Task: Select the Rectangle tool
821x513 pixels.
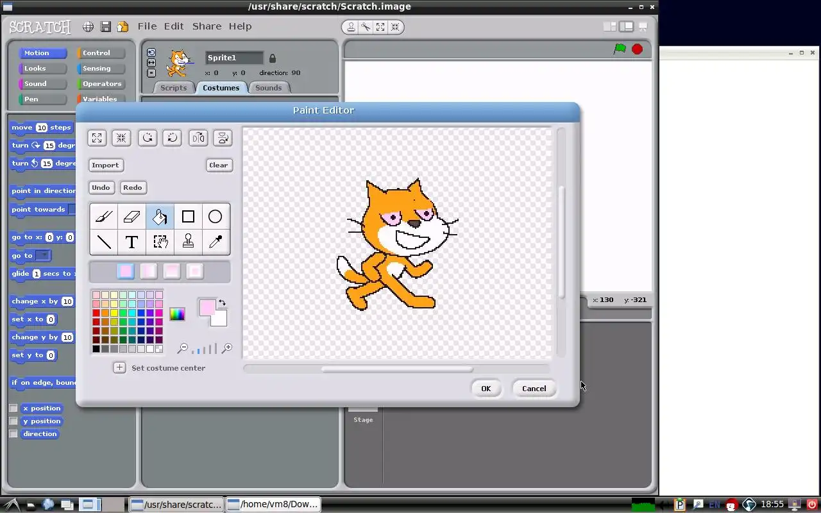Action: pyautogui.click(x=188, y=217)
